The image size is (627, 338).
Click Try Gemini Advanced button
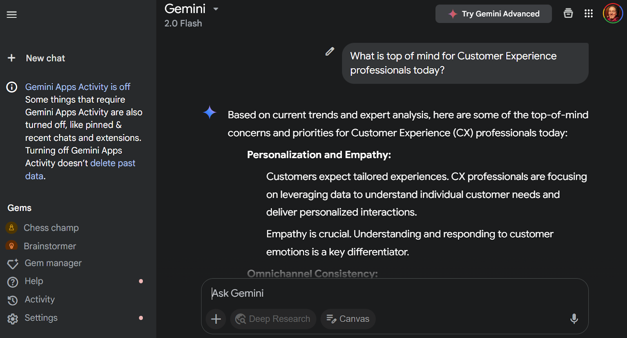pyautogui.click(x=493, y=14)
